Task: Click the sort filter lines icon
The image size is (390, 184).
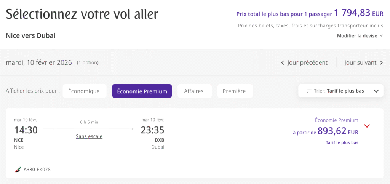Action: tap(309, 91)
